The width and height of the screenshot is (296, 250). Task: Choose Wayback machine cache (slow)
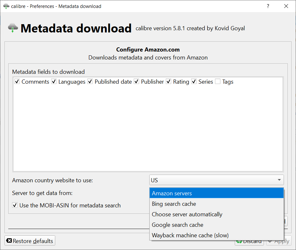(x=190, y=235)
